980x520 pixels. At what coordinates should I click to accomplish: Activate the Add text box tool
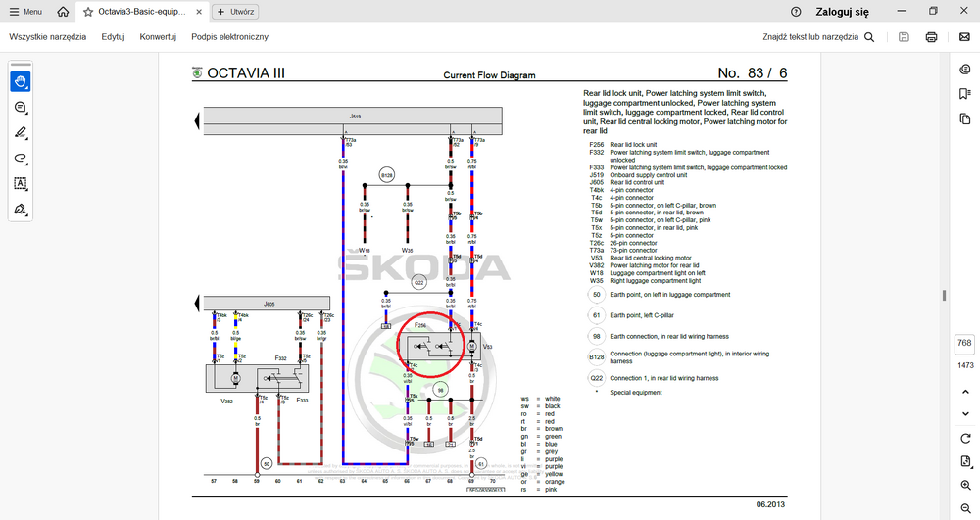click(x=20, y=183)
